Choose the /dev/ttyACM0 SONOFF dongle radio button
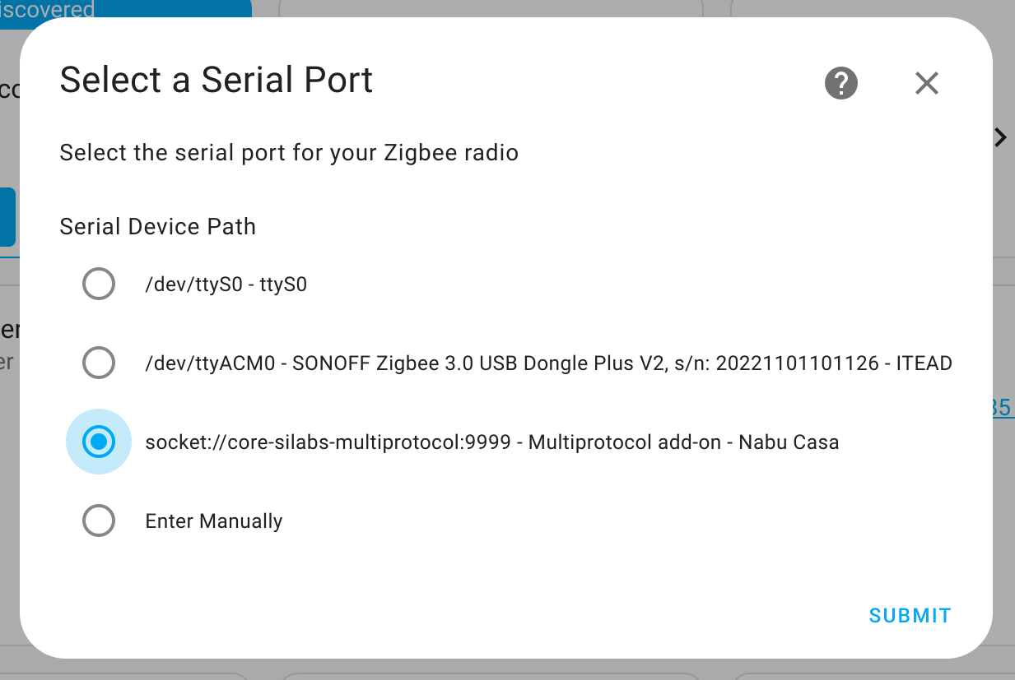The width and height of the screenshot is (1015, 680). point(99,363)
